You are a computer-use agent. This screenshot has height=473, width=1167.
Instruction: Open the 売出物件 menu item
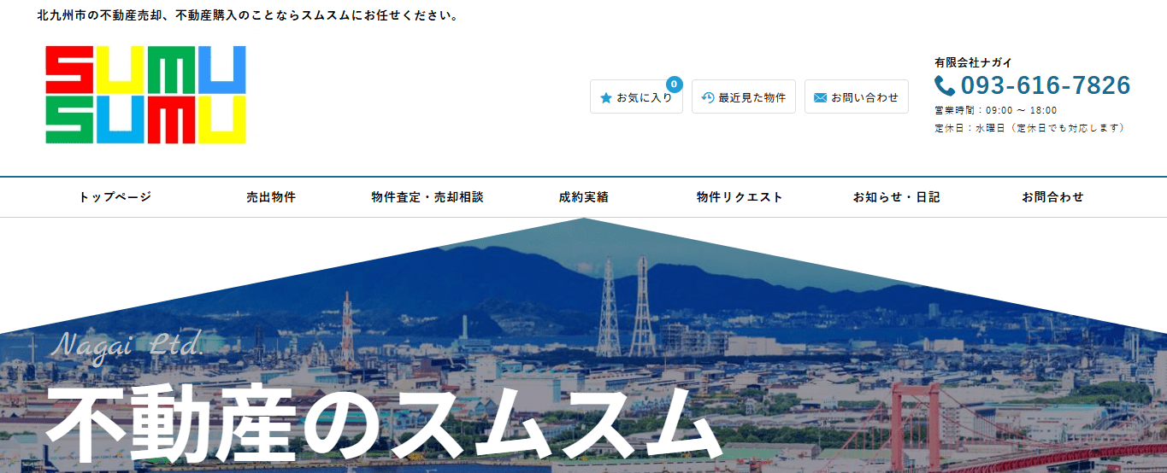pos(271,197)
